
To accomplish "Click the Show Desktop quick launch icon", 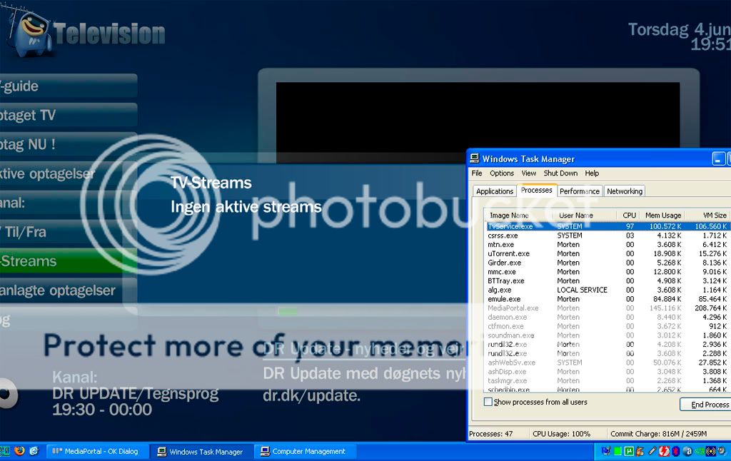I will pyautogui.click(x=5, y=451).
